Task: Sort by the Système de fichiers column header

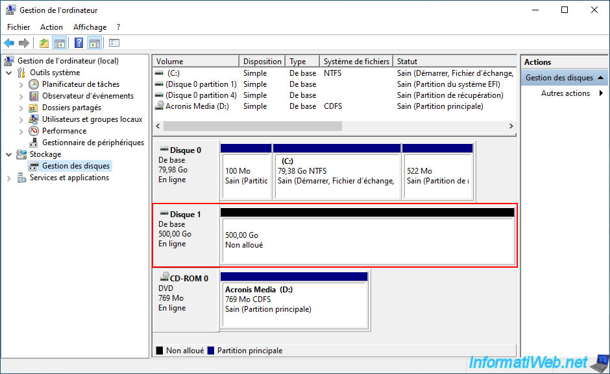Action: 356,62
